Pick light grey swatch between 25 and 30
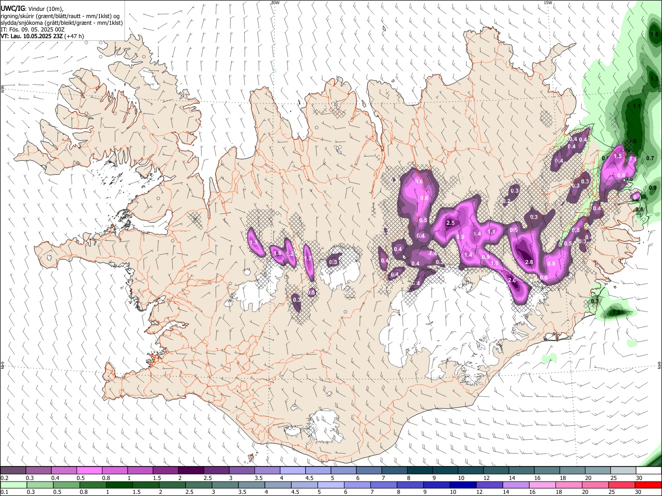This screenshot has height=496, width=662. click(x=623, y=471)
